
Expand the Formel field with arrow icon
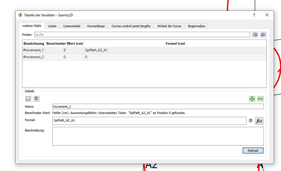pos(251,121)
